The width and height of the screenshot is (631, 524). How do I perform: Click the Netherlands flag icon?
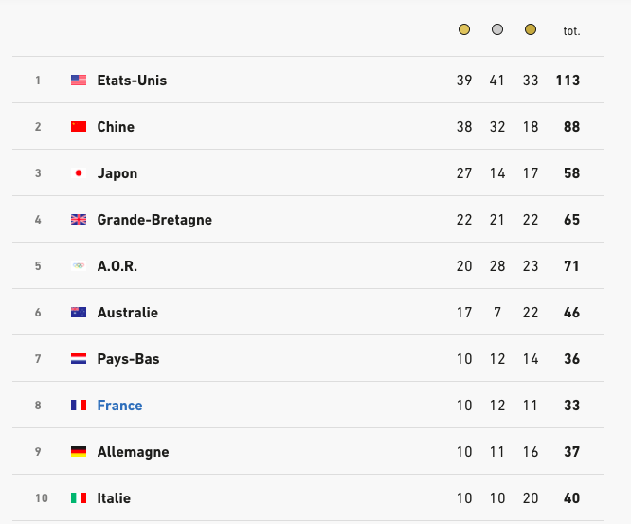click(x=79, y=359)
